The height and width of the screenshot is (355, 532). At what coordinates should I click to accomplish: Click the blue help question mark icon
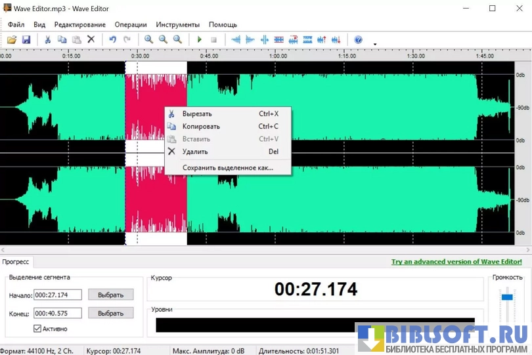point(358,39)
